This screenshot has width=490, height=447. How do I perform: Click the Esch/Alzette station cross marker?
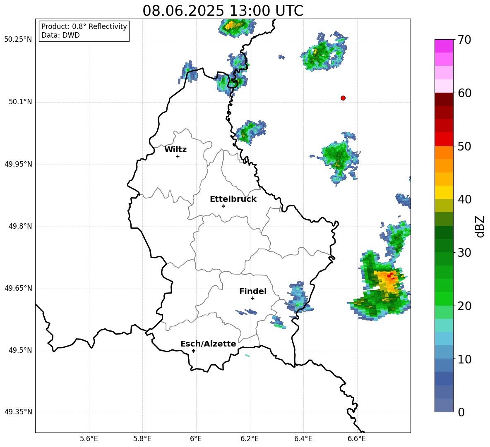pyautogui.click(x=193, y=351)
